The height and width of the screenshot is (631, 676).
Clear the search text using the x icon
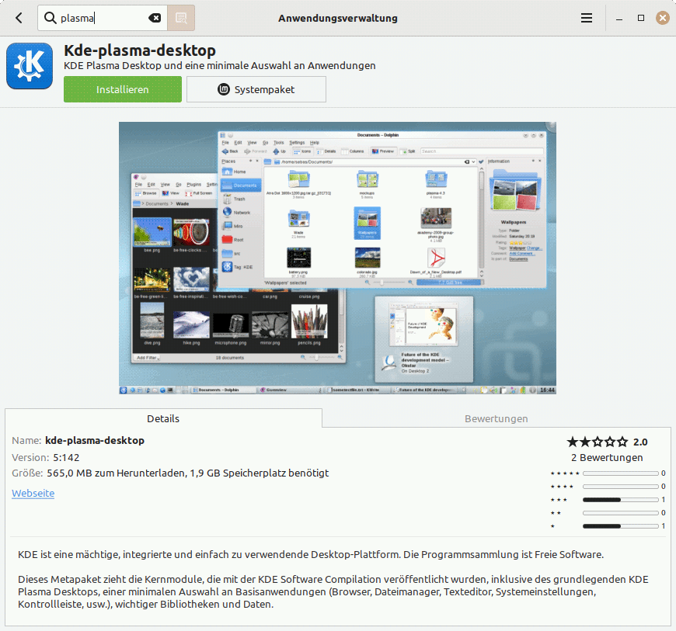pos(155,17)
